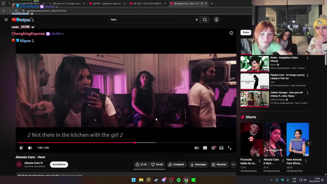
Task: Open the taskbar volume control
Action: point(305,180)
